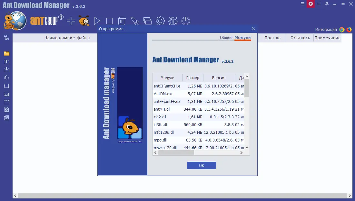Sort by Модули column header
Image resolution: width=355 pixels, height=201 pixels.
pyautogui.click(x=168, y=78)
